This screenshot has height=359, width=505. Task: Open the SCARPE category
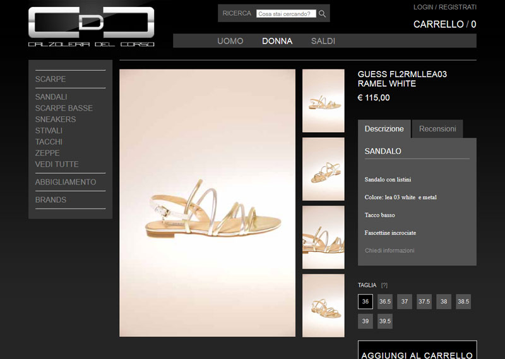50,79
